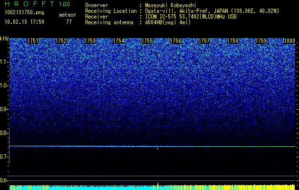Click the meteor count 77
299x190 pixels.
69,22
